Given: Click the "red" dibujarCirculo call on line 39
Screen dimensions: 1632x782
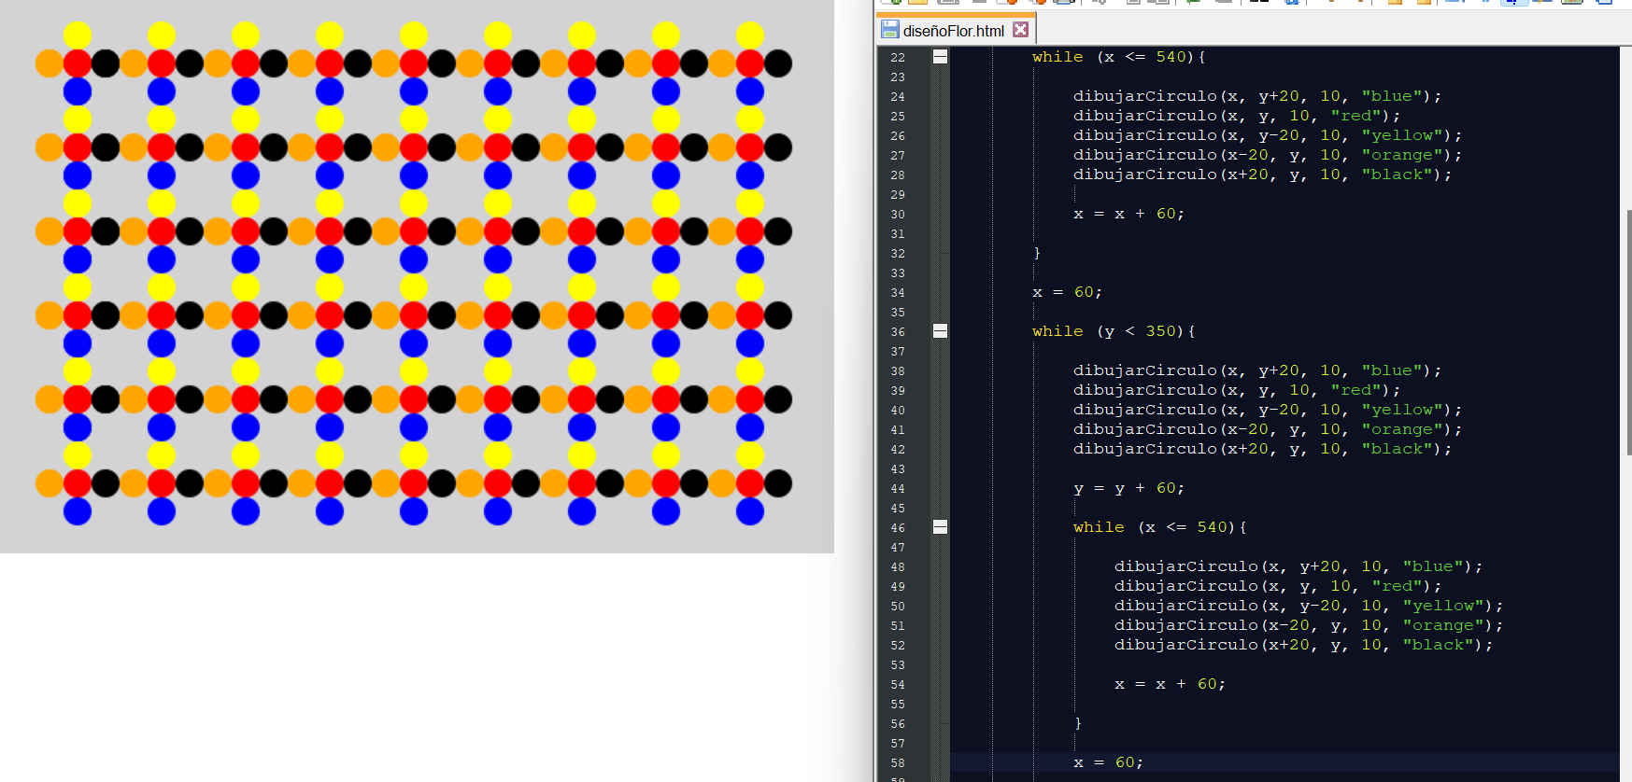Looking at the screenshot, I should [x=1237, y=390].
